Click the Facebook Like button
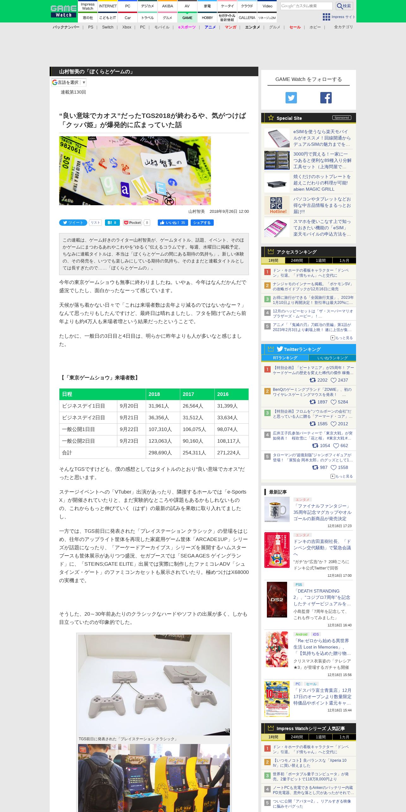Image resolution: width=406 pixels, height=812 pixels. tap(173, 223)
